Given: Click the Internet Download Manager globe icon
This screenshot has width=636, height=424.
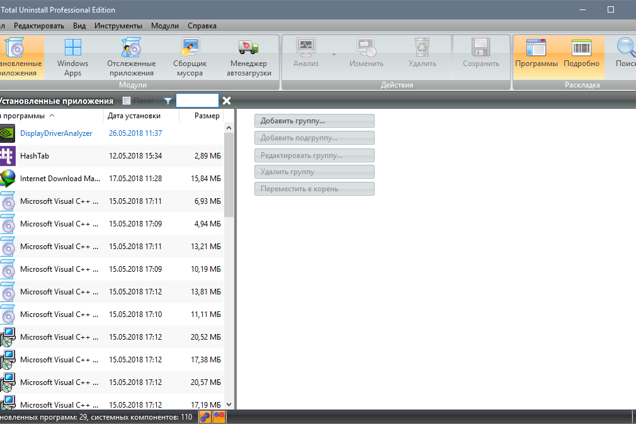Looking at the screenshot, I should 8,179.
